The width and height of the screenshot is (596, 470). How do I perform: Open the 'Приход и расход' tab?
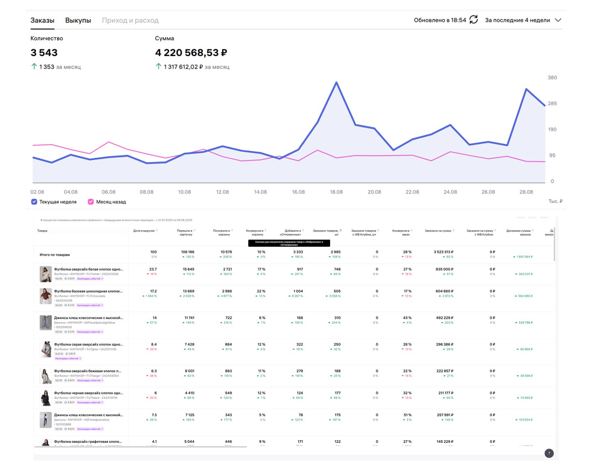coord(130,20)
